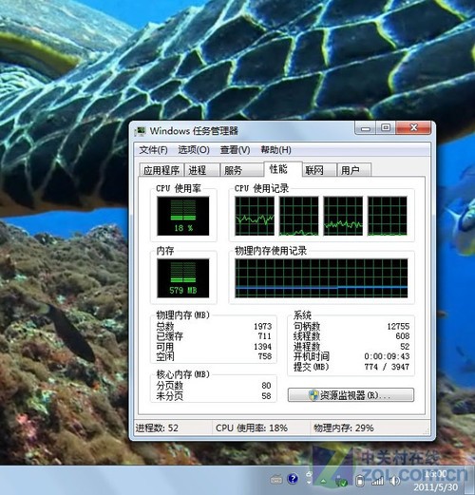The width and height of the screenshot is (475, 495).
Task: Open the 帮助(H) menu
Action: [275, 150]
